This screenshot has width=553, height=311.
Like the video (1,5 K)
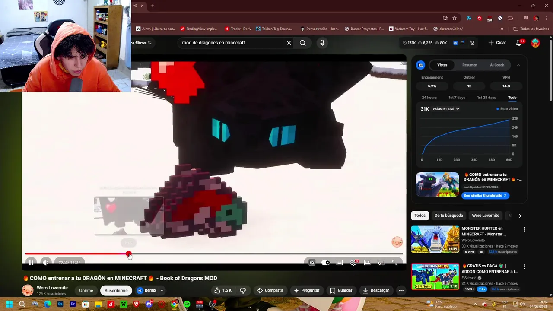pos(223,290)
